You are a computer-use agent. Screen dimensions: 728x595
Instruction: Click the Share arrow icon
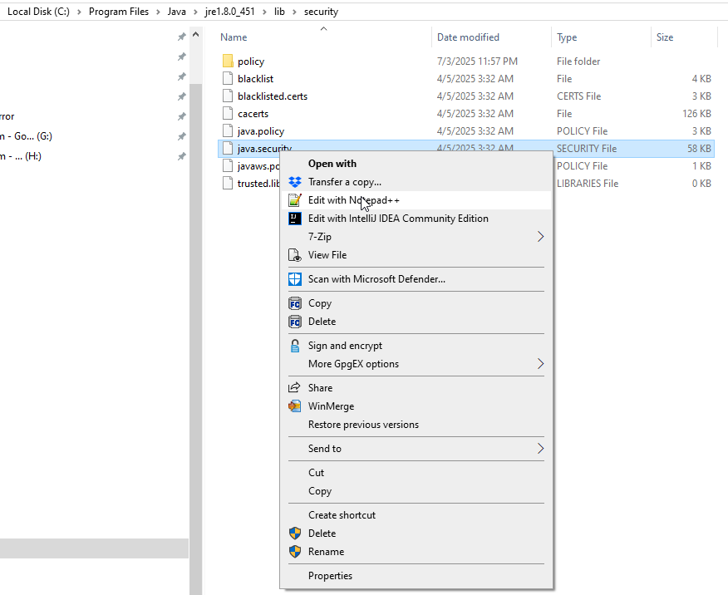[294, 387]
